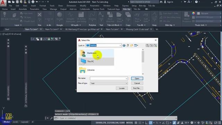Toggle snap mode icon in status bar
222x125 pixels.
tap(140, 123)
